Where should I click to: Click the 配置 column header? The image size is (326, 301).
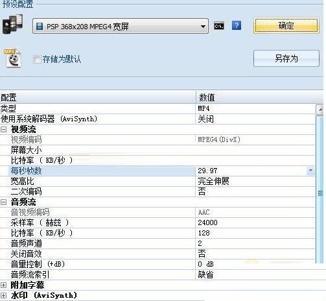pos(98,97)
